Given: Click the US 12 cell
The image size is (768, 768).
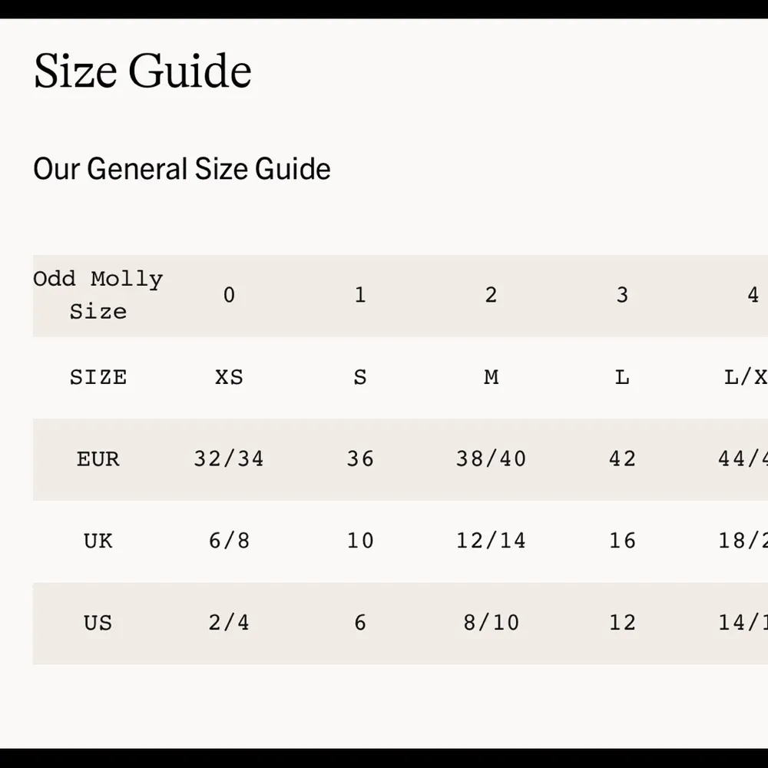Looking at the screenshot, I should pyautogui.click(x=622, y=622).
